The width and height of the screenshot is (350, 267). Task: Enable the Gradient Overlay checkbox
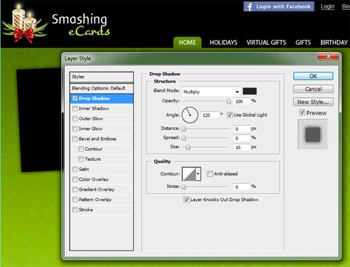point(75,189)
